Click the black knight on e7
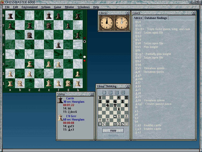The height and width of the screenshot is (152, 202). [49, 26]
